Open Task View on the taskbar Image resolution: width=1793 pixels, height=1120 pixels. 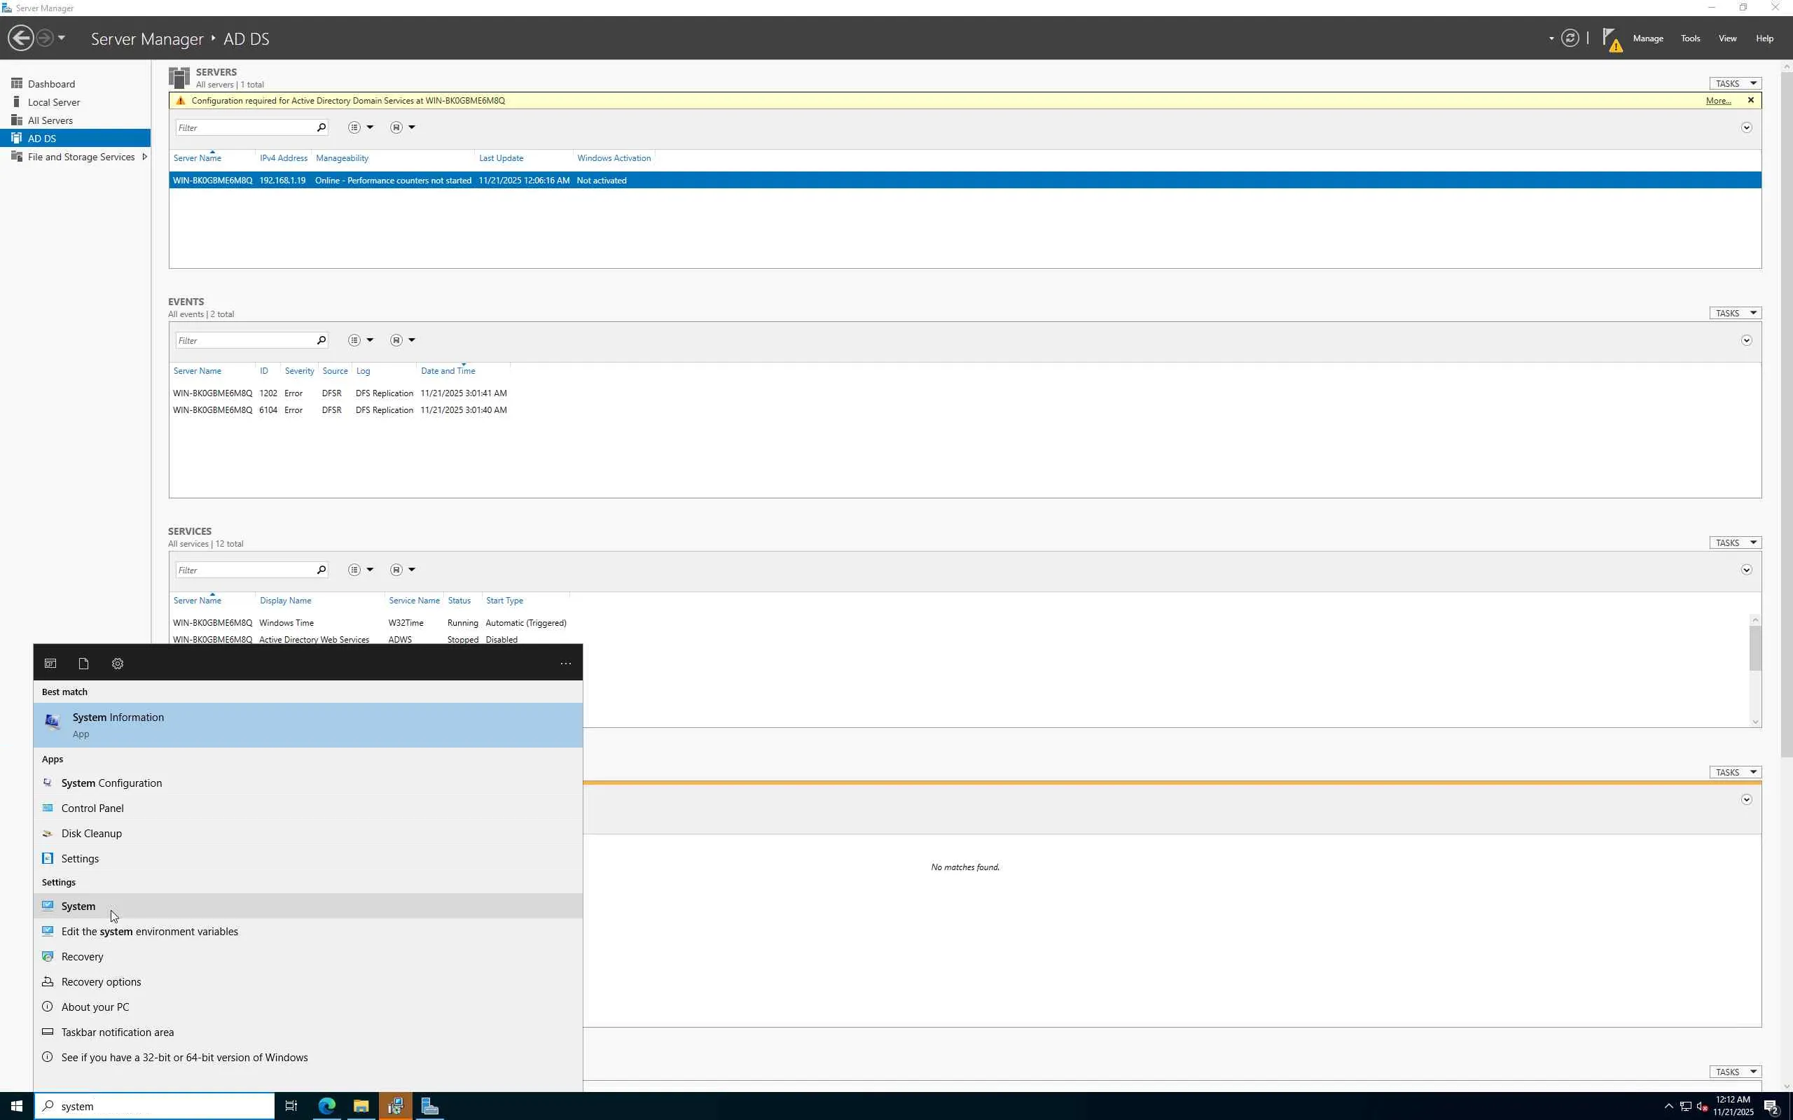[291, 1106]
